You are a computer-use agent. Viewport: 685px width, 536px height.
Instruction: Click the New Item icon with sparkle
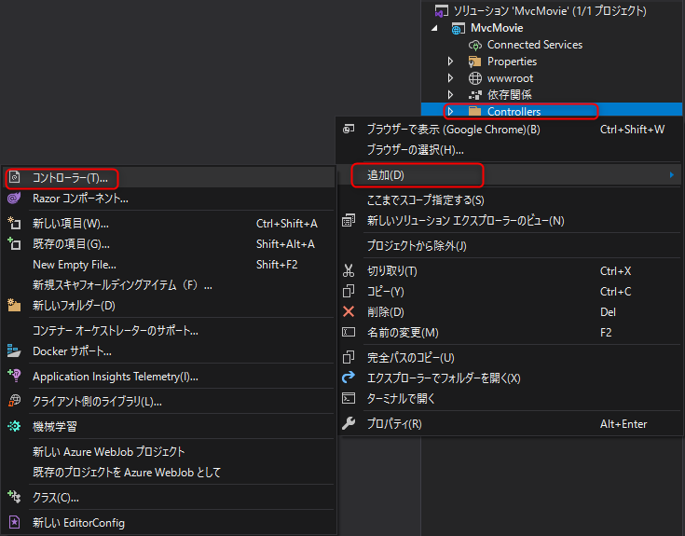[14, 223]
